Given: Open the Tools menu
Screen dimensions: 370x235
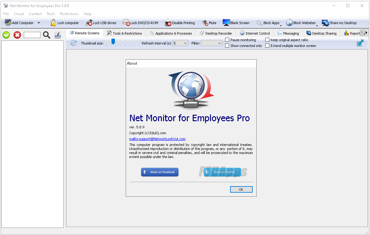Looking at the screenshot, I should click(x=51, y=14).
